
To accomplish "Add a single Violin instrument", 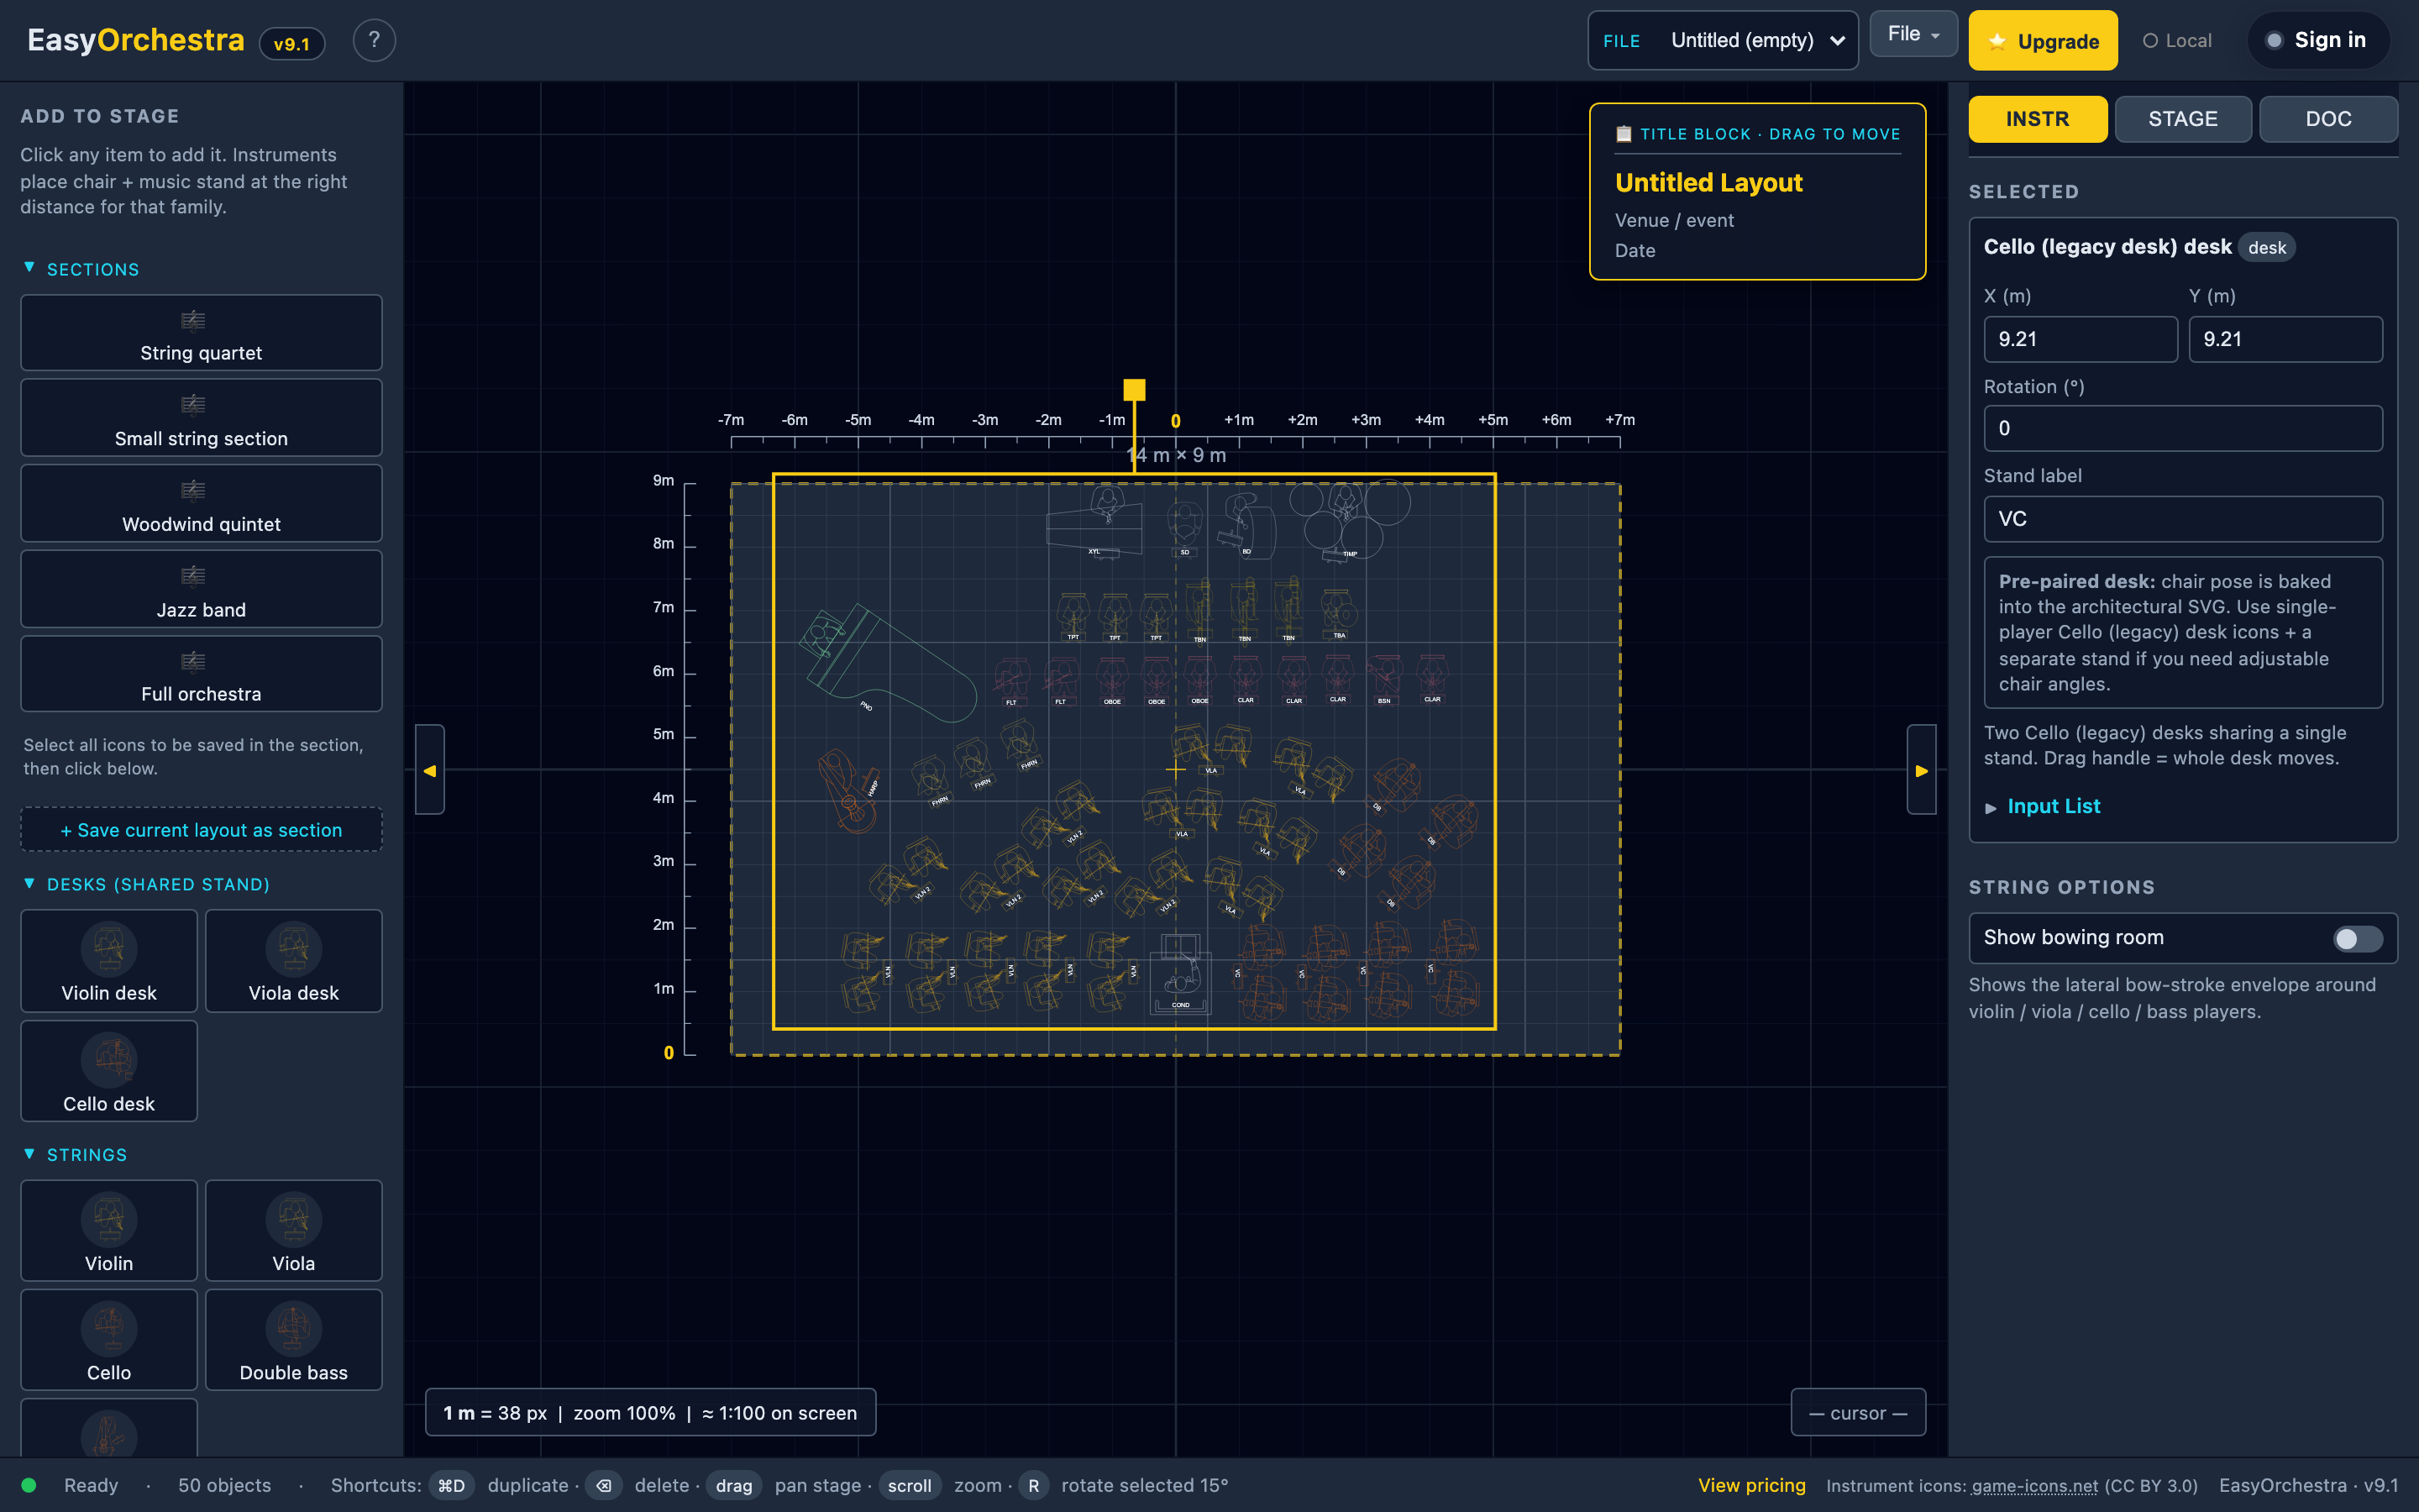I will click(109, 1230).
